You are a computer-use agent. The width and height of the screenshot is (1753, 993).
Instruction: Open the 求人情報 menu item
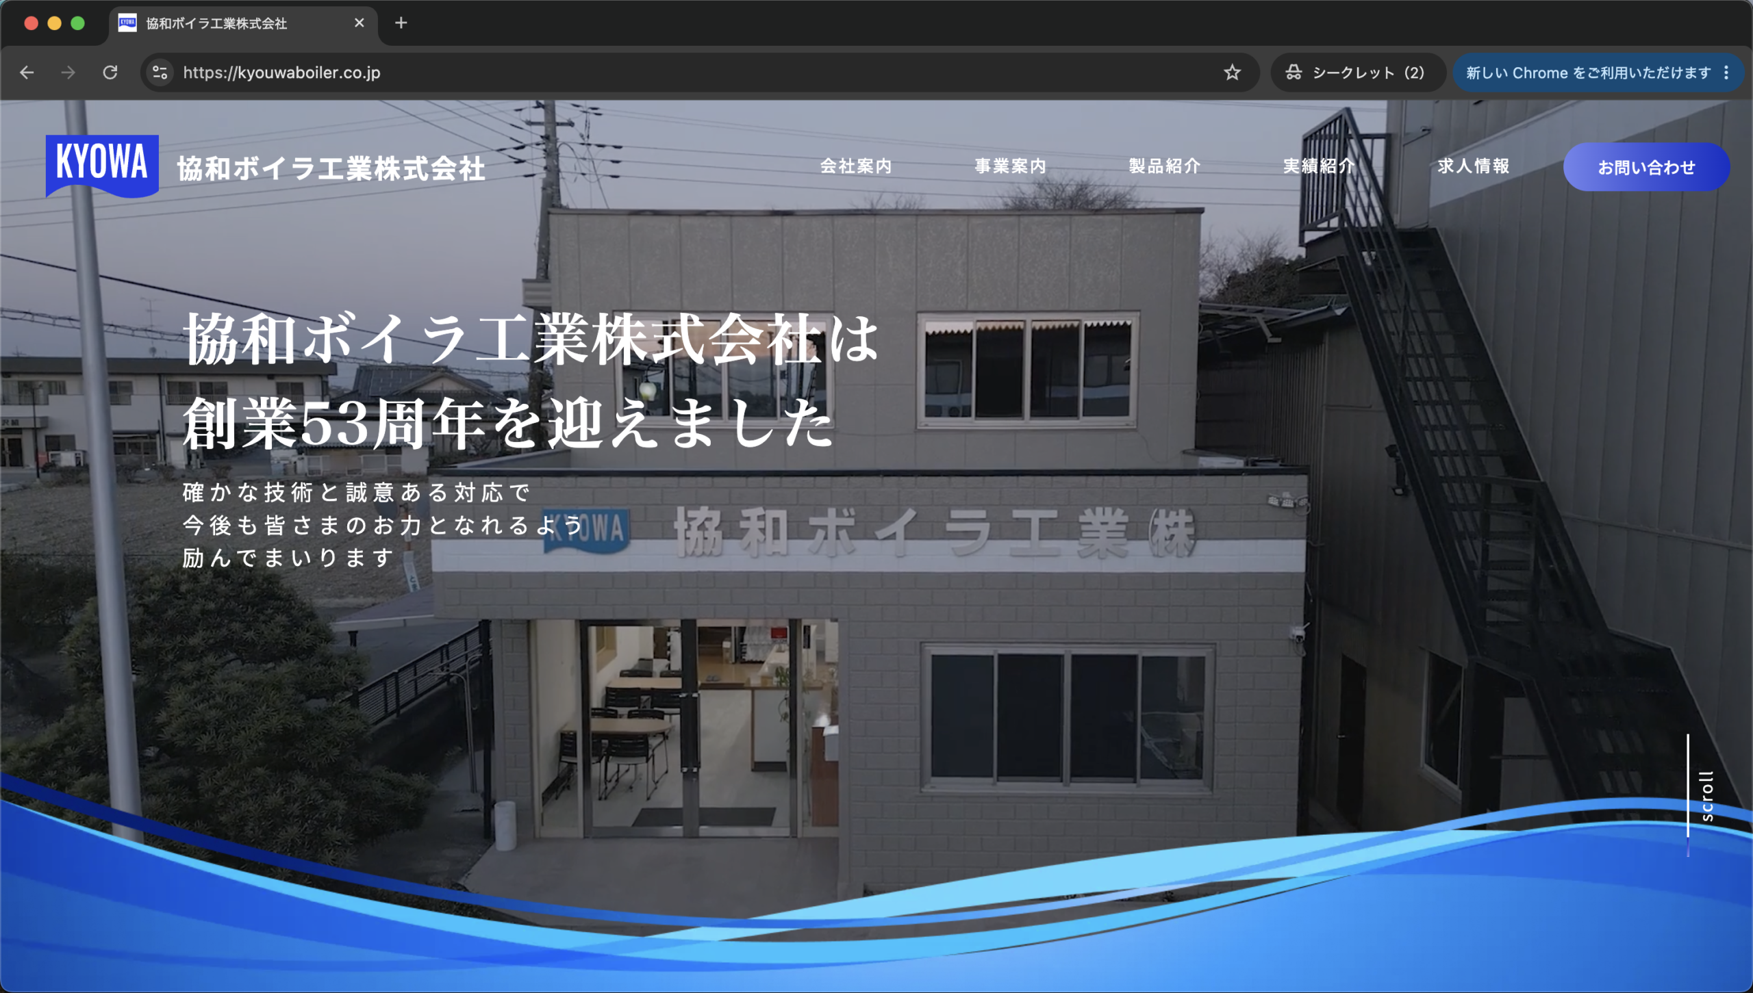click(x=1474, y=166)
